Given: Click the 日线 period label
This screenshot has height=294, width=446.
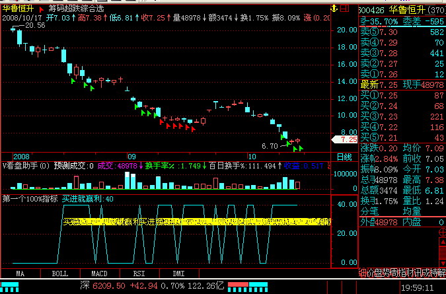Looking at the screenshot, I should coord(344,157).
